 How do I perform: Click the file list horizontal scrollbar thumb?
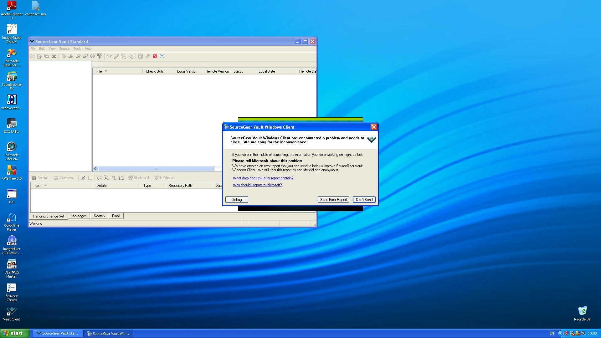coord(156,169)
